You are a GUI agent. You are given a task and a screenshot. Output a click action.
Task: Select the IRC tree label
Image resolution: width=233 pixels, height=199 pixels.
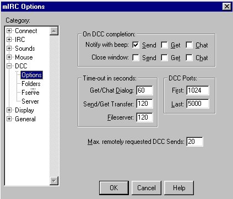coord(20,40)
